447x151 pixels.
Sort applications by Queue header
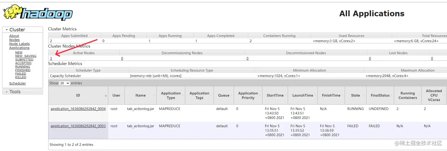223,95
